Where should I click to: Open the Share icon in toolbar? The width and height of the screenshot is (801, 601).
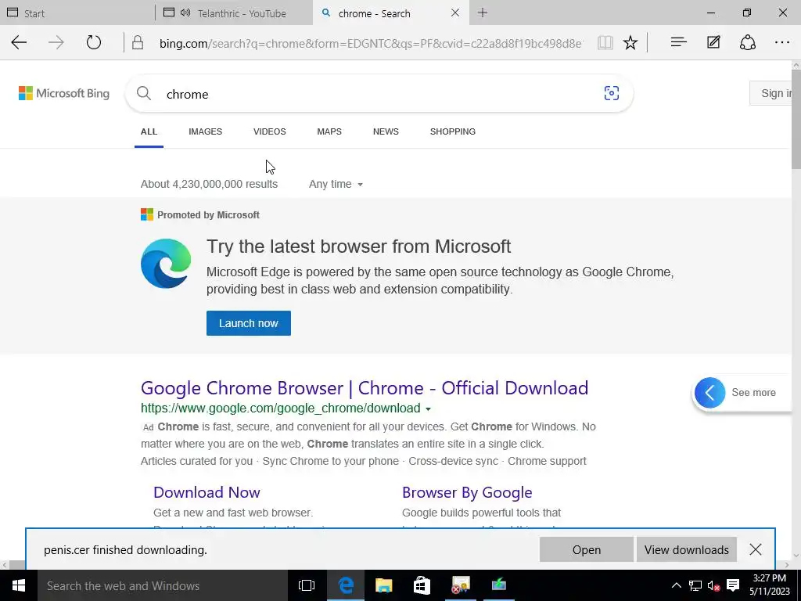point(747,42)
